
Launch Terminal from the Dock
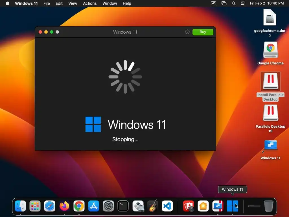tap(123, 206)
